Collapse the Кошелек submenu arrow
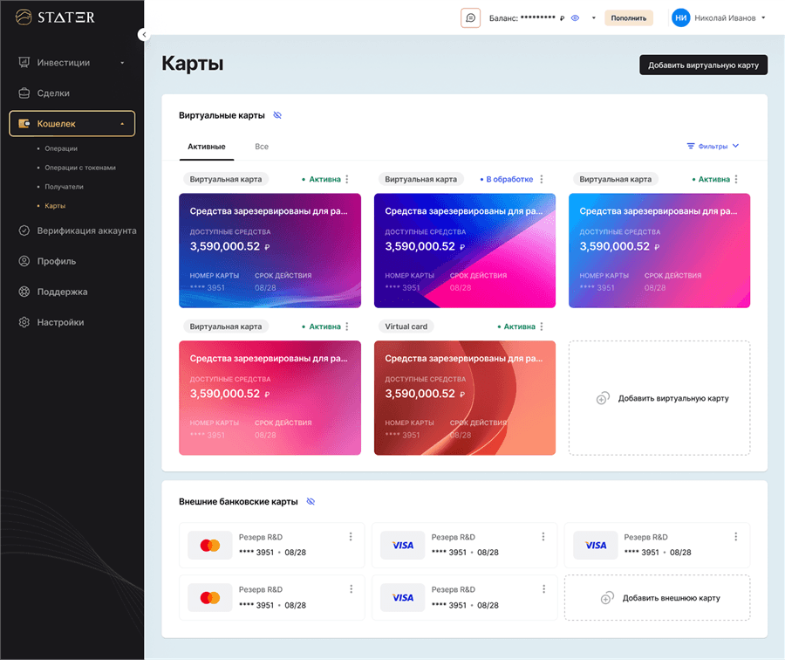785x660 pixels. click(x=122, y=124)
